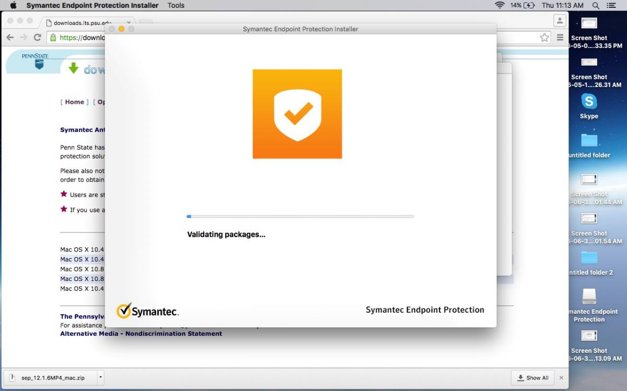Click the battery status icon

pos(529,5)
